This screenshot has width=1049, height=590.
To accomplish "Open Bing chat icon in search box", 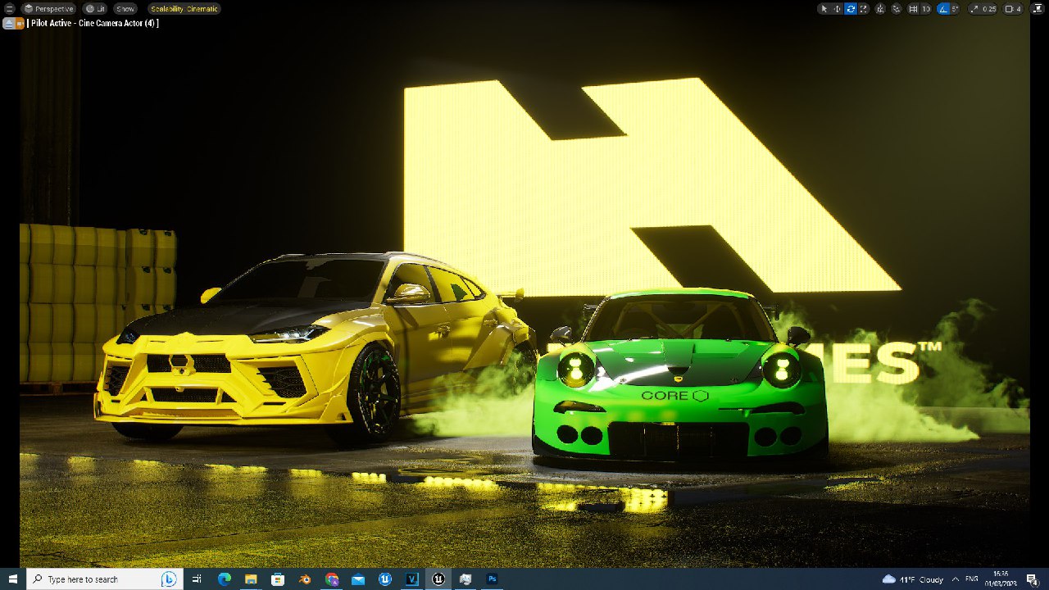I will coord(169,579).
